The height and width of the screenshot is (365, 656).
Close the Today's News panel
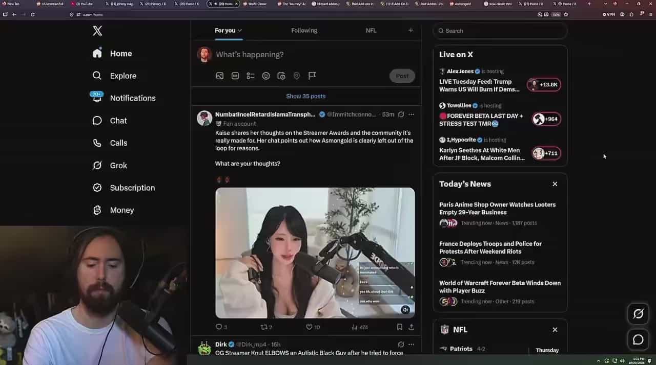(555, 184)
